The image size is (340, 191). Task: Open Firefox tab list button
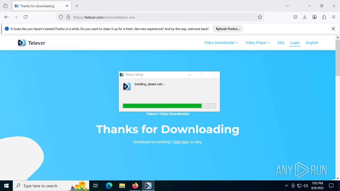pyautogui.click(x=5, y=6)
